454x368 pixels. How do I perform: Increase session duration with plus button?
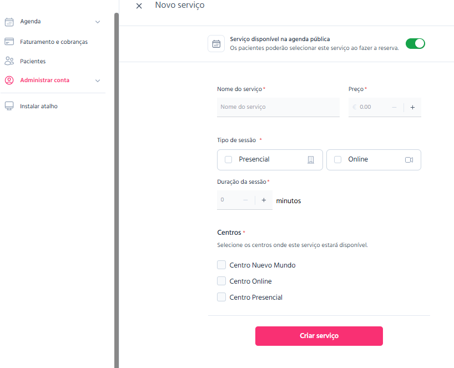pos(264,200)
